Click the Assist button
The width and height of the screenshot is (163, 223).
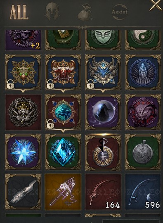(120, 12)
